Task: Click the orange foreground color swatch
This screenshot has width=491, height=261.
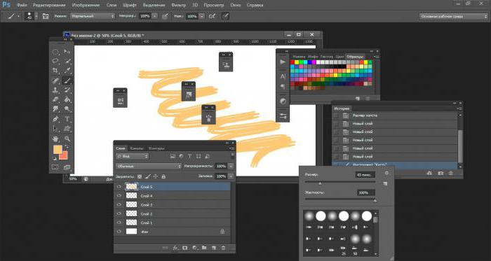Action: [58, 150]
